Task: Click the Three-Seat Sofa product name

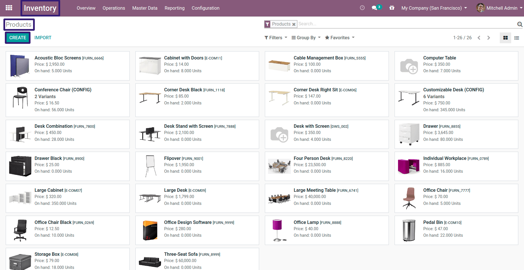Action: pos(181,254)
